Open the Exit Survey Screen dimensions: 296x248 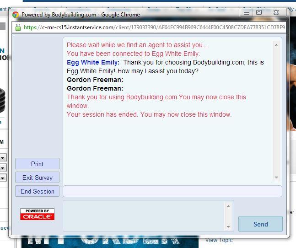pyautogui.click(x=37, y=178)
